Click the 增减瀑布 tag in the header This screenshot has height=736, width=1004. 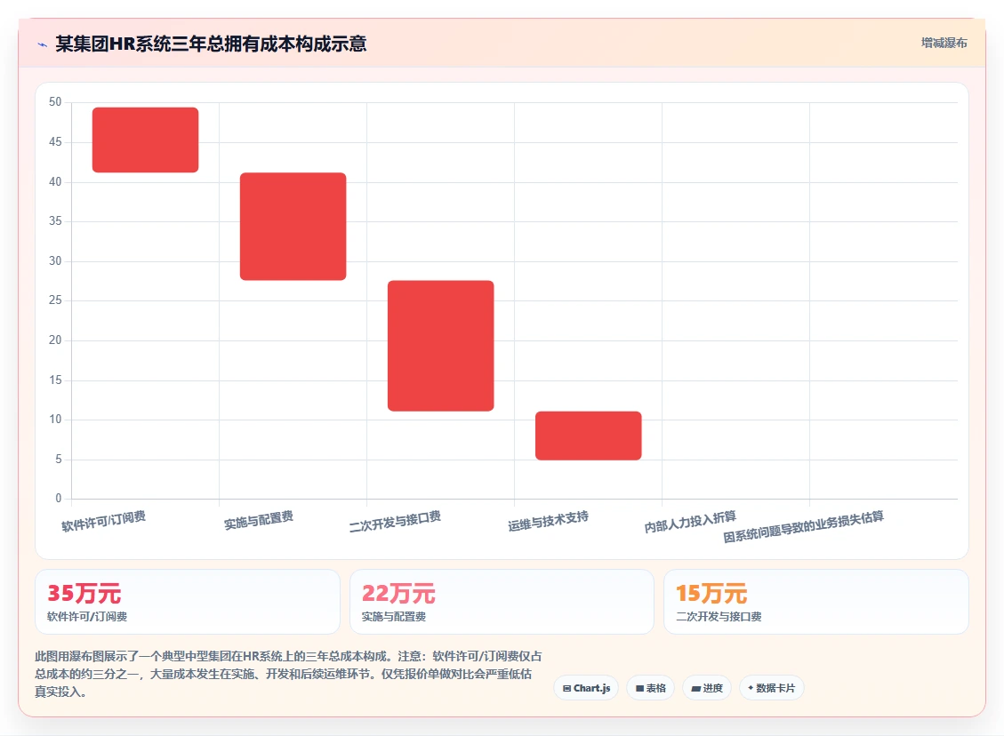(x=944, y=43)
